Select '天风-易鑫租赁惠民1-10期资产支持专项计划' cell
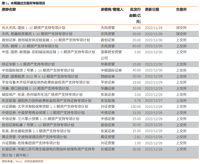This screenshot has width=200, height=164. point(37,34)
